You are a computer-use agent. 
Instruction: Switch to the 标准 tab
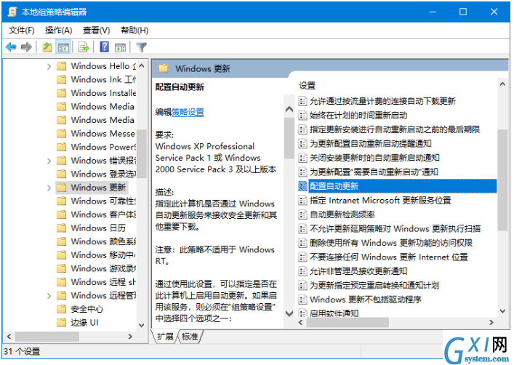(190, 337)
